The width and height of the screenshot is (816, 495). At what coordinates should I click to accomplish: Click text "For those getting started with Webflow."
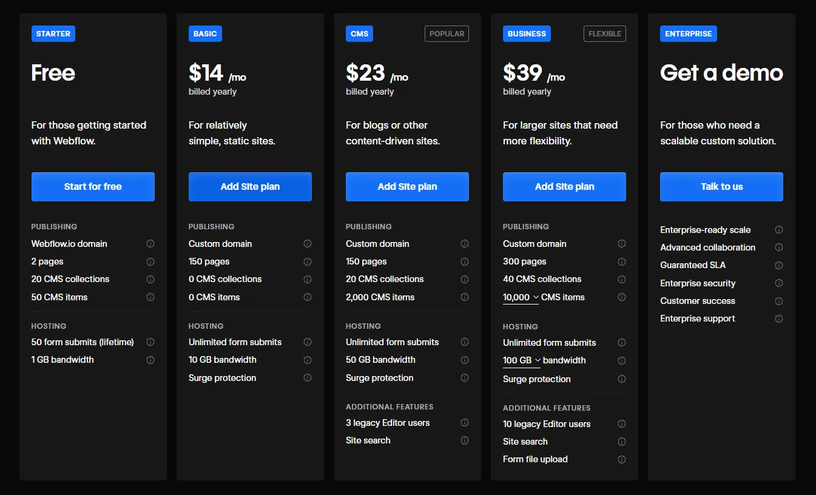(x=89, y=133)
